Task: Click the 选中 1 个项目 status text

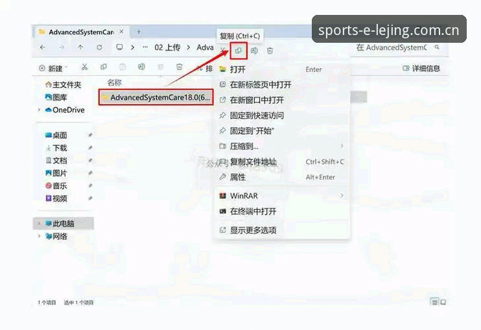Action: click(78, 302)
